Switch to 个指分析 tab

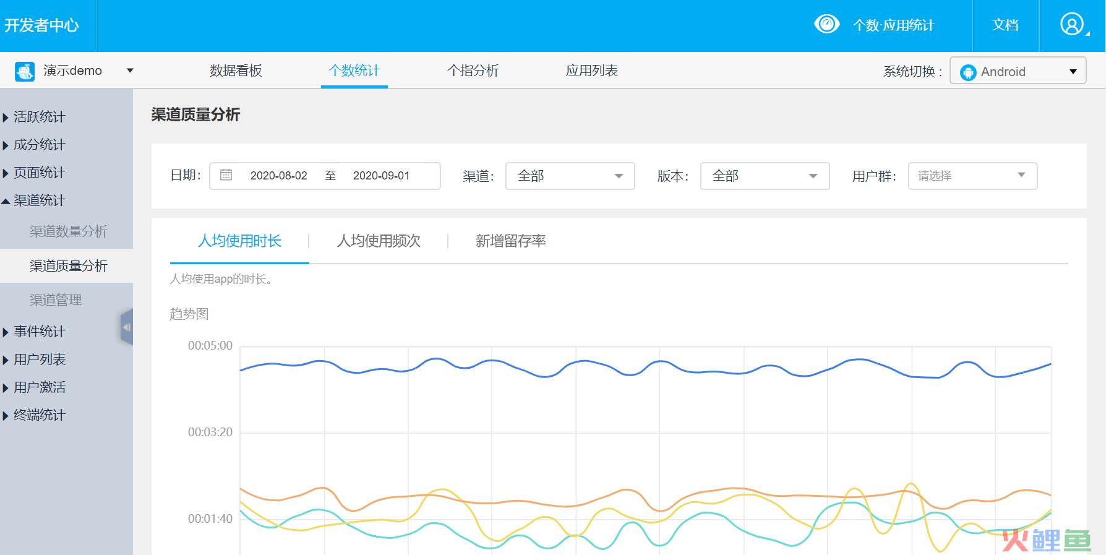pos(473,71)
